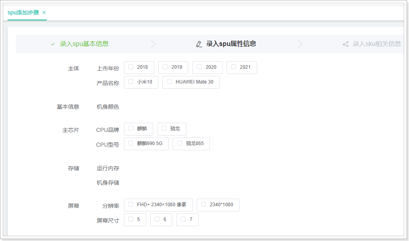Screen dimensions: 409x241
Task: Choose screen size 5
Action: pyautogui.click(x=135, y=219)
